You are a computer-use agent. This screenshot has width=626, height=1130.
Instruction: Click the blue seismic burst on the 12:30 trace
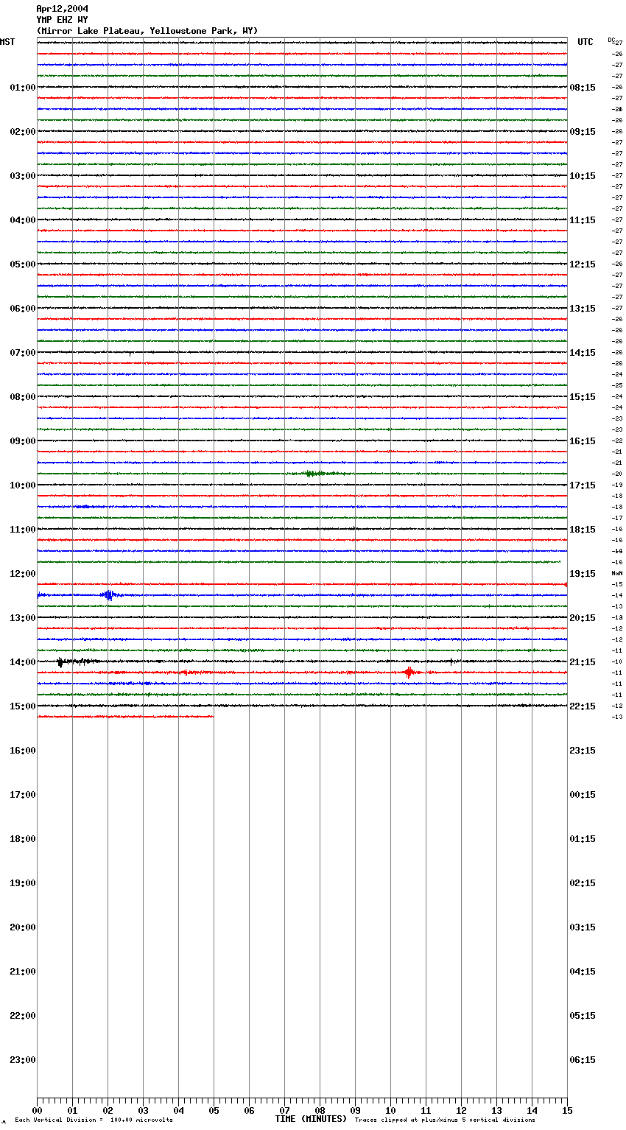108,594
